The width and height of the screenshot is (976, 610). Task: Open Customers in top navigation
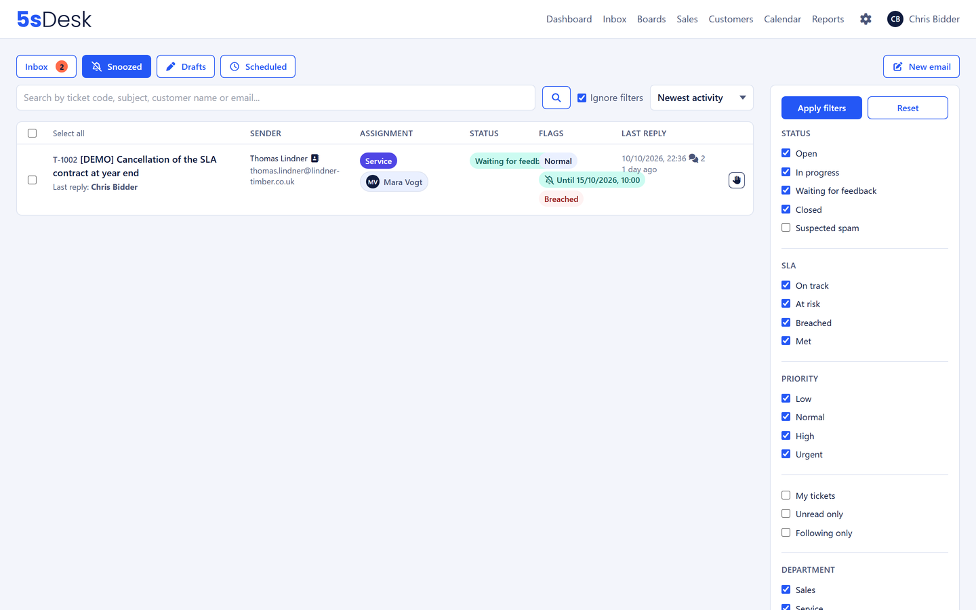(x=731, y=19)
